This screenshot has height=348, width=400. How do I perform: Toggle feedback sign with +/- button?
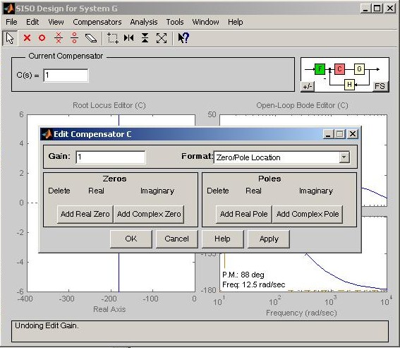pyautogui.click(x=308, y=87)
